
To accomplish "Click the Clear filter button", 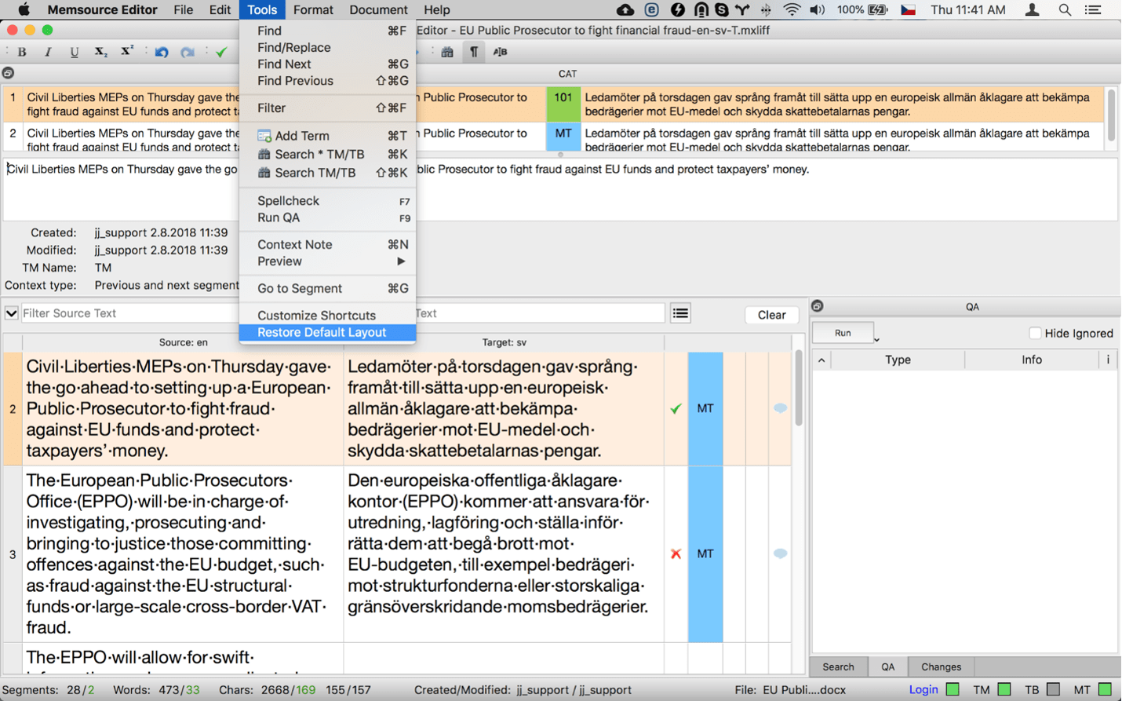I will [771, 315].
